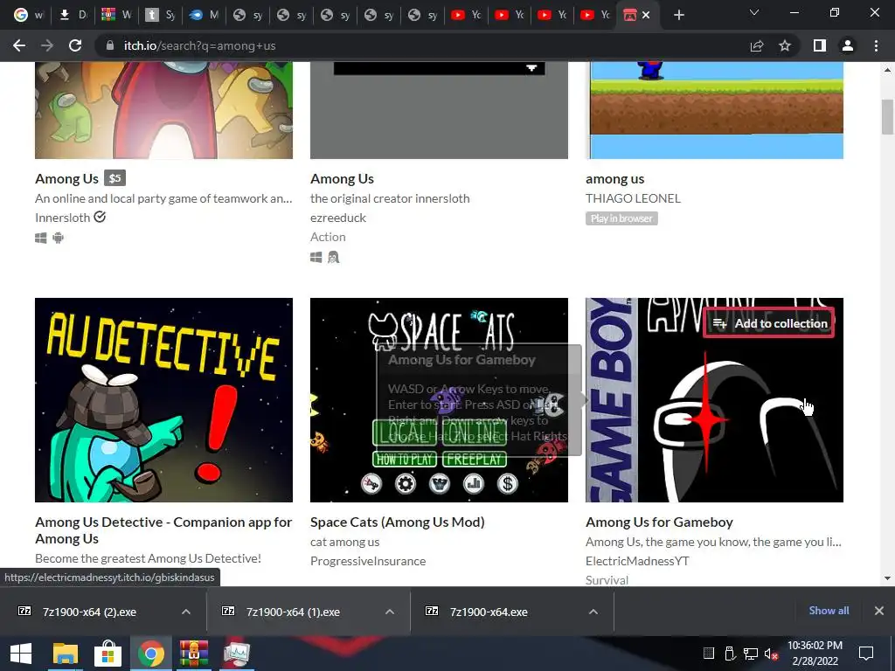Open a new browser tab
Image resolution: width=895 pixels, height=671 pixels.
click(678, 15)
